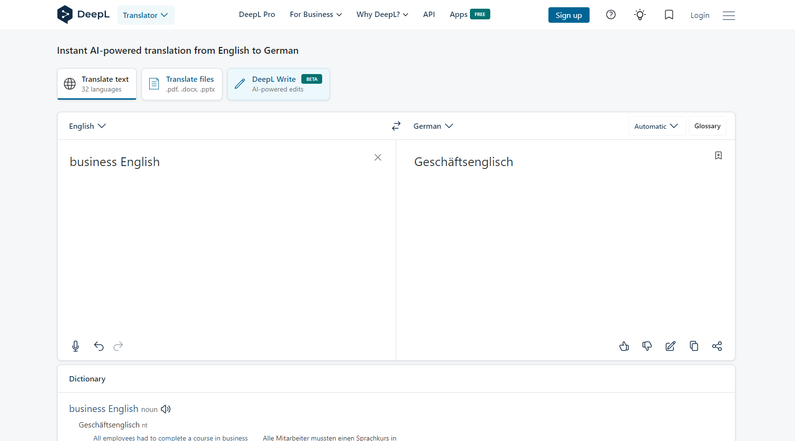Save translation with bookmark icon in output pane
Image resolution: width=795 pixels, height=441 pixels.
point(718,155)
